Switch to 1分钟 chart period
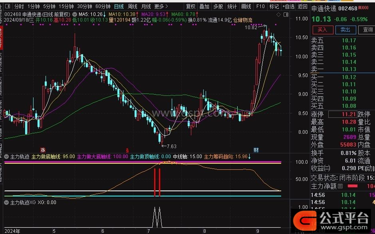The height and width of the screenshot is (234, 375). click(x=34, y=6)
